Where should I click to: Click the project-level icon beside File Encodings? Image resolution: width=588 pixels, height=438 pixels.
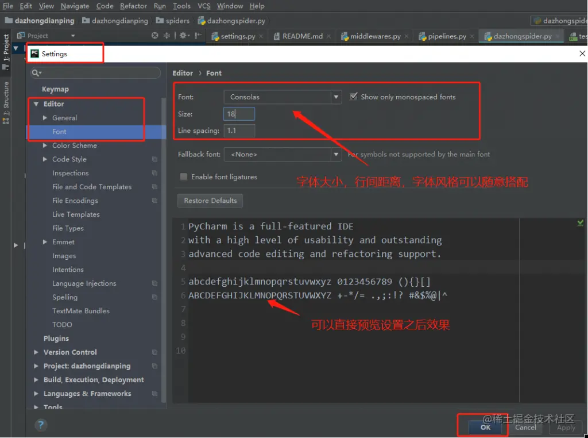[154, 201]
